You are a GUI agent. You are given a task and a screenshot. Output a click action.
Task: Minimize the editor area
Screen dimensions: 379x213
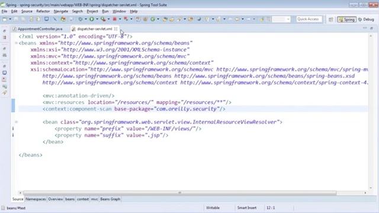[x=365, y=28]
